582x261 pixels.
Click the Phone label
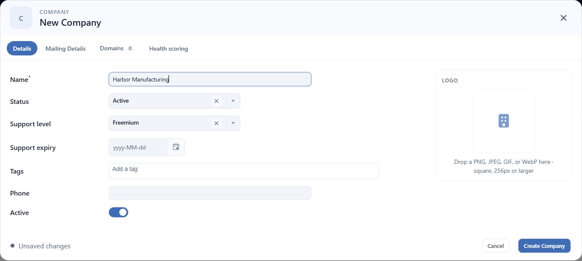[20, 193]
